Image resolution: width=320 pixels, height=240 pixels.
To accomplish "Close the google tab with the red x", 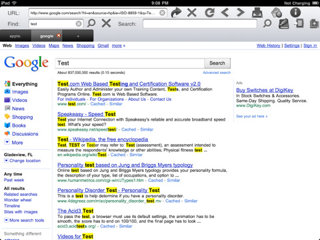I will [59, 35].
